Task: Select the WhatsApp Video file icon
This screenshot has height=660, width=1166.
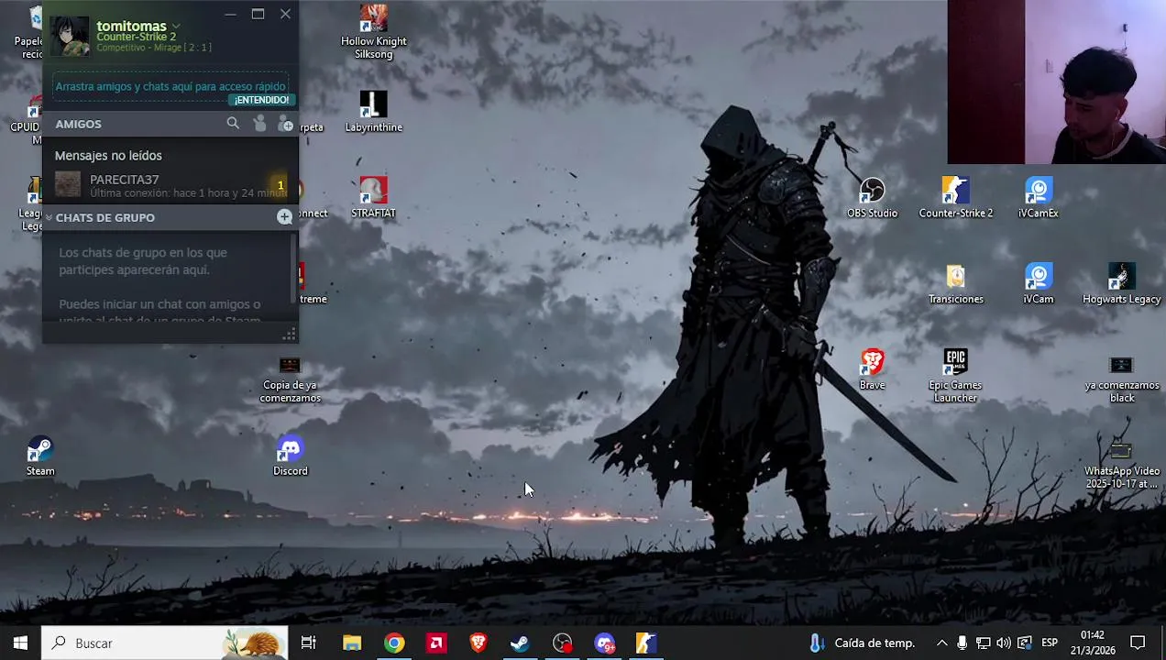Action: coord(1122,464)
